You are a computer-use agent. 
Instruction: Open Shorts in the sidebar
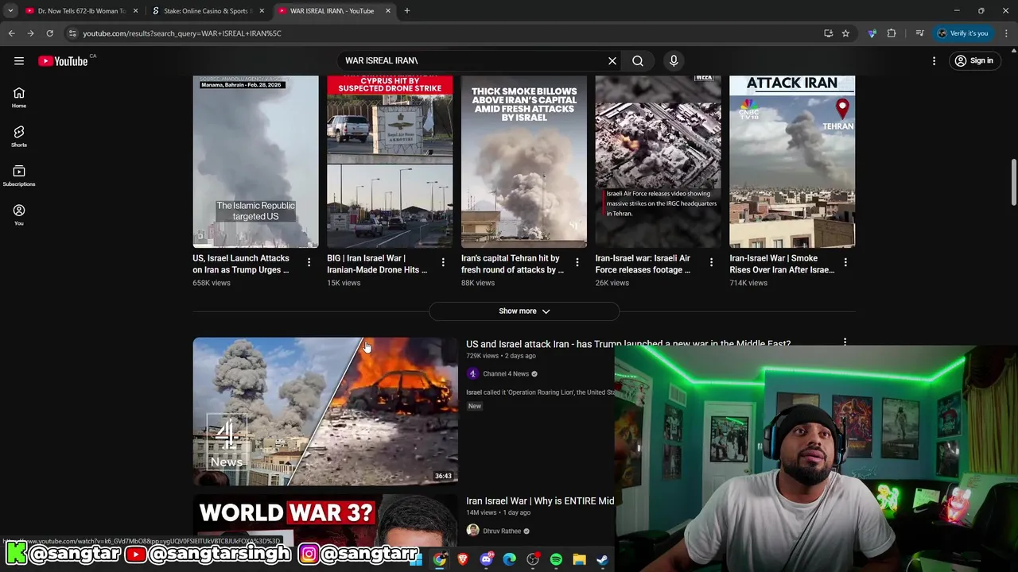tap(19, 137)
